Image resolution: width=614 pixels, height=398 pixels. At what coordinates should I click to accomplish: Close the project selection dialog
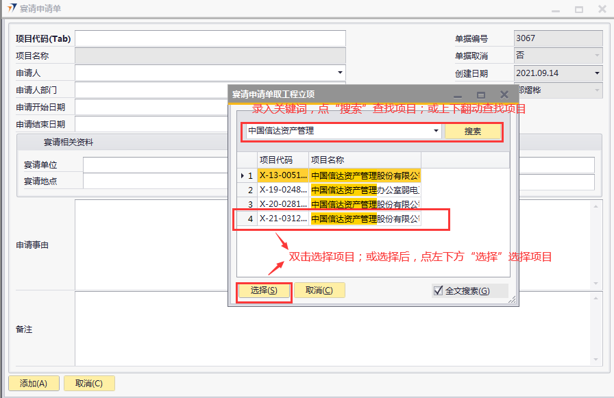[x=504, y=95]
